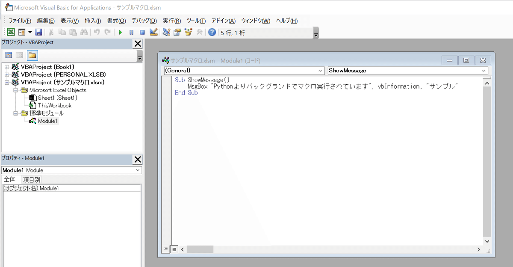Run the ShowMessage macro with the Run Sub icon
513x267 pixels.
120,32
